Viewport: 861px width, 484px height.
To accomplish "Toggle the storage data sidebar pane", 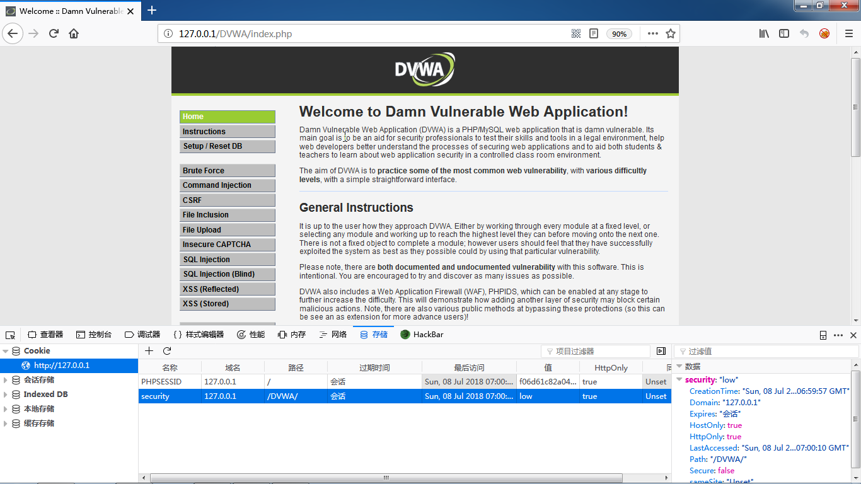I will (661, 351).
